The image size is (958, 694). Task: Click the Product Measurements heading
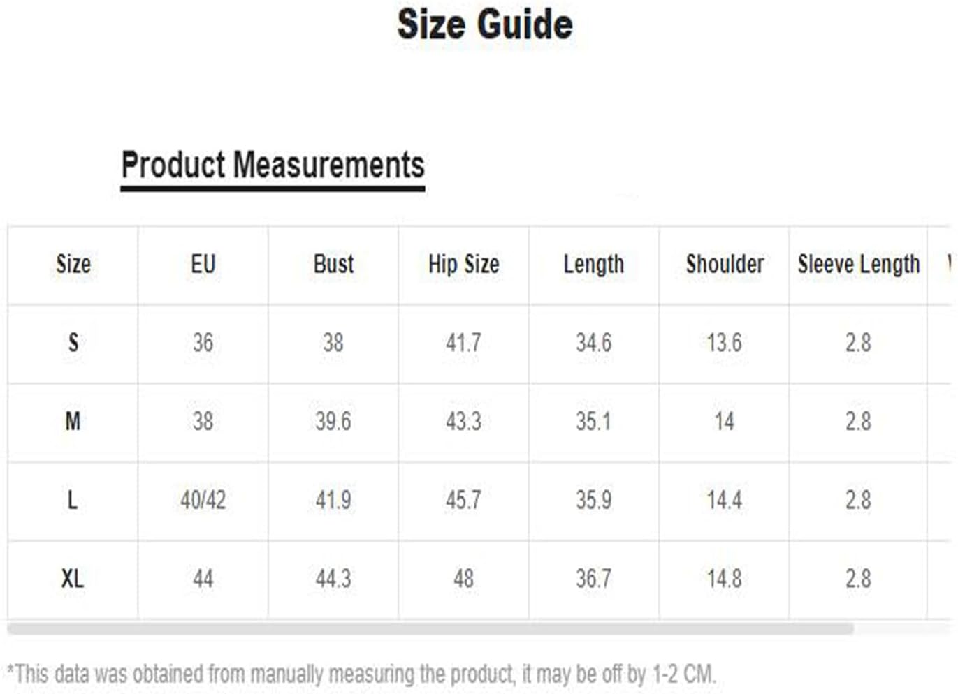273,165
